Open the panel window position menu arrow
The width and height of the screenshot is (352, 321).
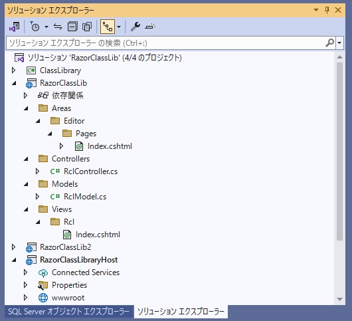(x=316, y=10)
